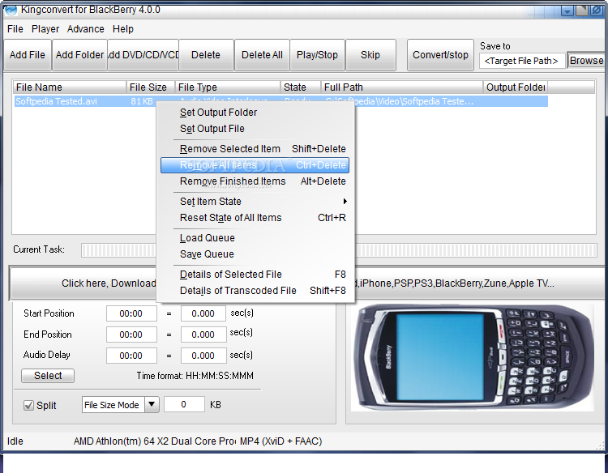Open the File menu
Viewport: 608px width, 473px height.
15,29
